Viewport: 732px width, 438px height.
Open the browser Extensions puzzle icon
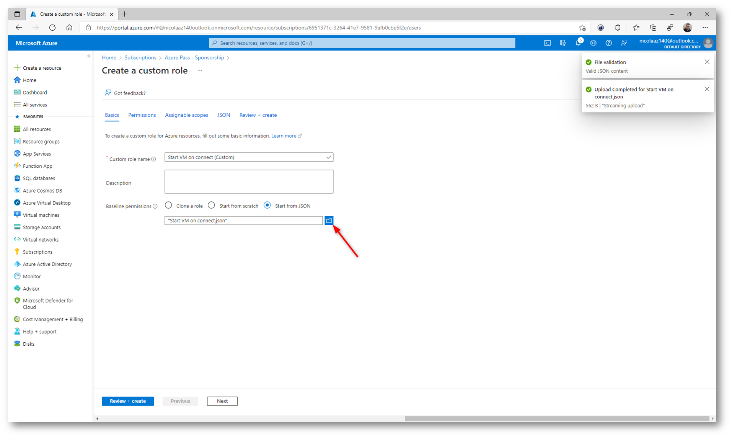coord(618,28)
